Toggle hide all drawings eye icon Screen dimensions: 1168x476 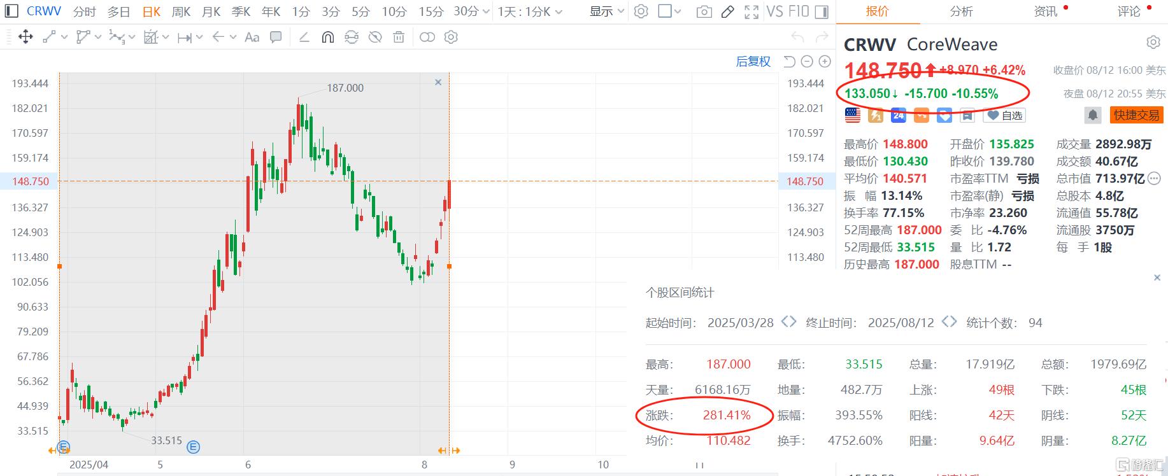tap(375, 38)
